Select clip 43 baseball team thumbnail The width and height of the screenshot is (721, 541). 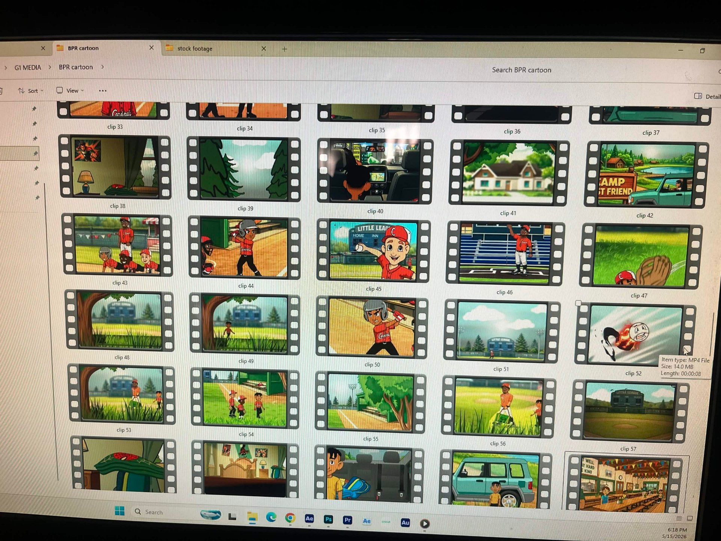tap(117, 245)
